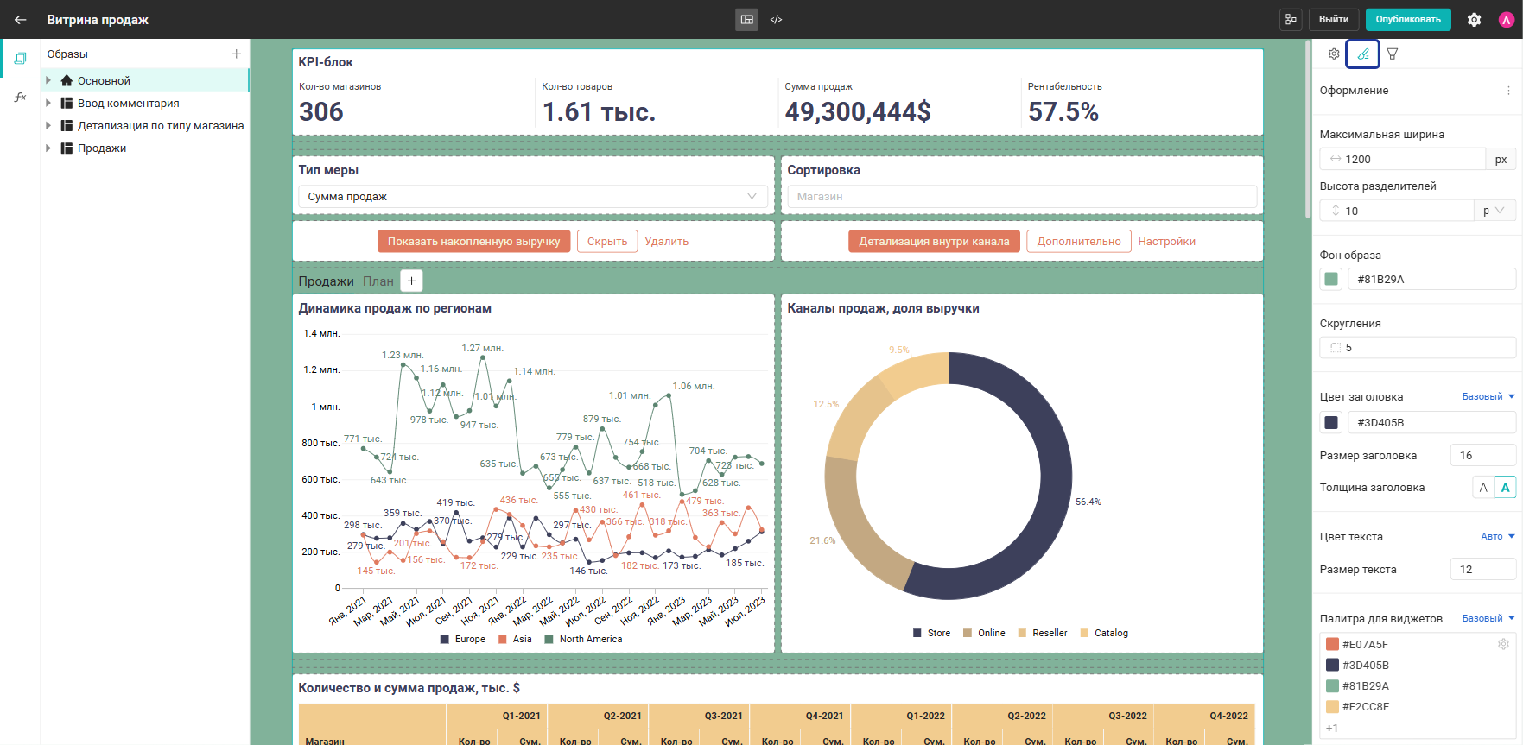
Task: Open the Тип меры dropdown showing Сумма продаж
Action: (533, 197)
